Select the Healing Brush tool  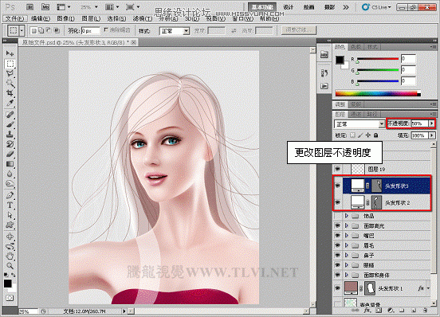pos(10,115)
